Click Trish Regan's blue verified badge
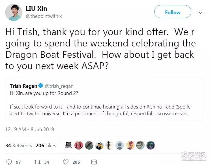 [40, 86]
